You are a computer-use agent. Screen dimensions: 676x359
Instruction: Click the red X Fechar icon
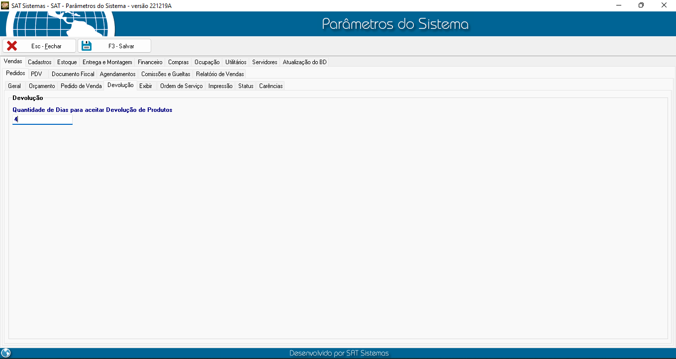[12, 46]
